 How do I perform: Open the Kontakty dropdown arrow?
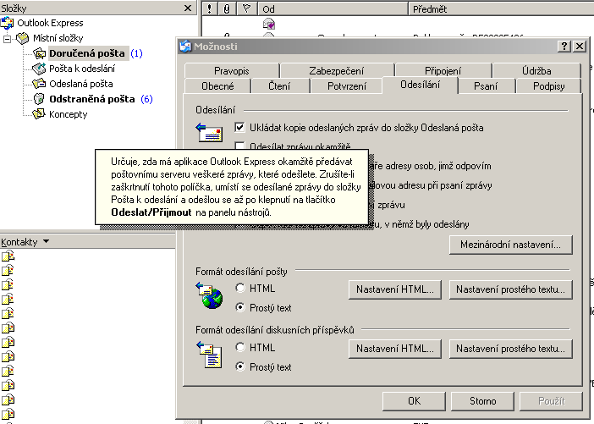tap(47, 241)
